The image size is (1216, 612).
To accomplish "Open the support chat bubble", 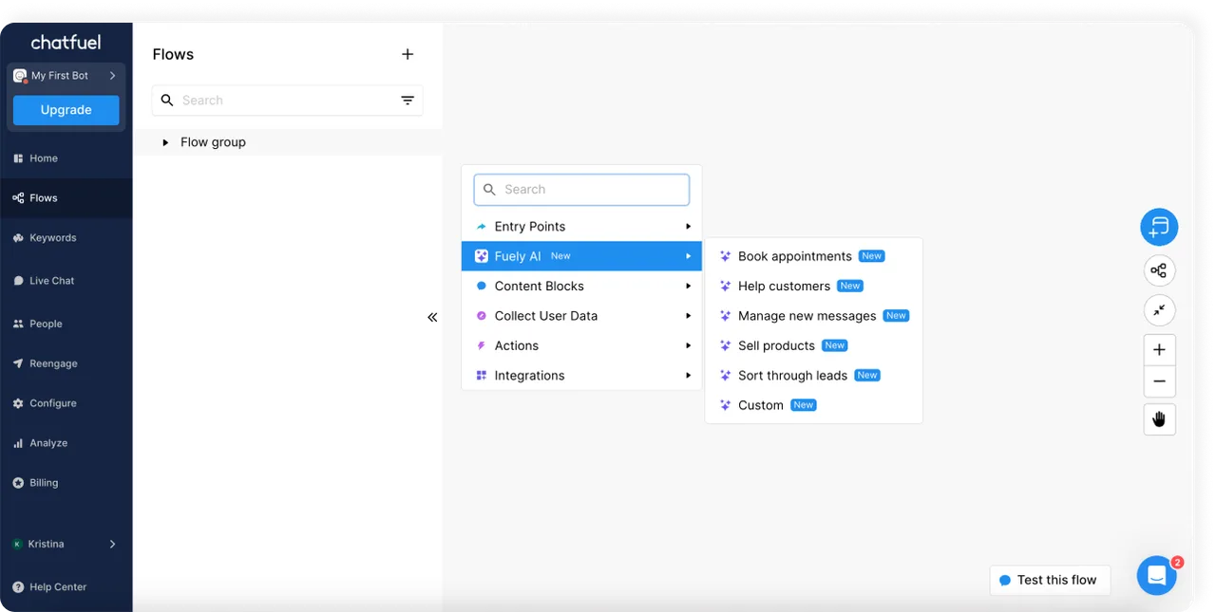I will pos(1157,575).
